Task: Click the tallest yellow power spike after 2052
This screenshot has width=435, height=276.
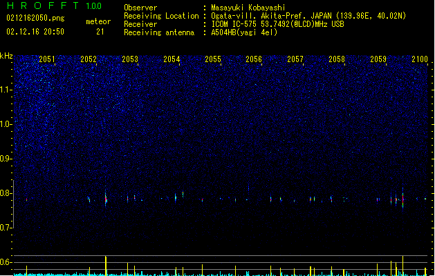Action: click(x=106, y=266)
